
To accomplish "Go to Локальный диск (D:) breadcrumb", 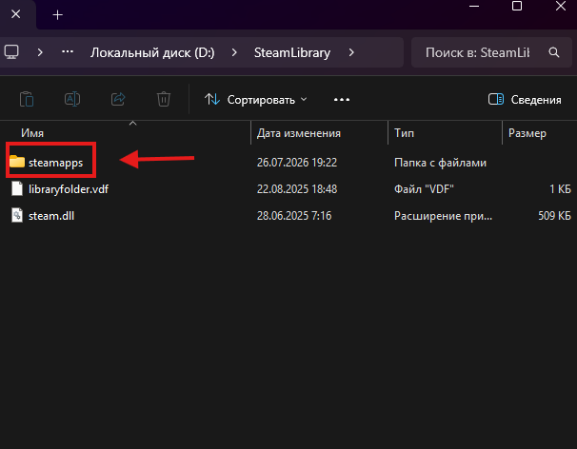I will (152, 52).
